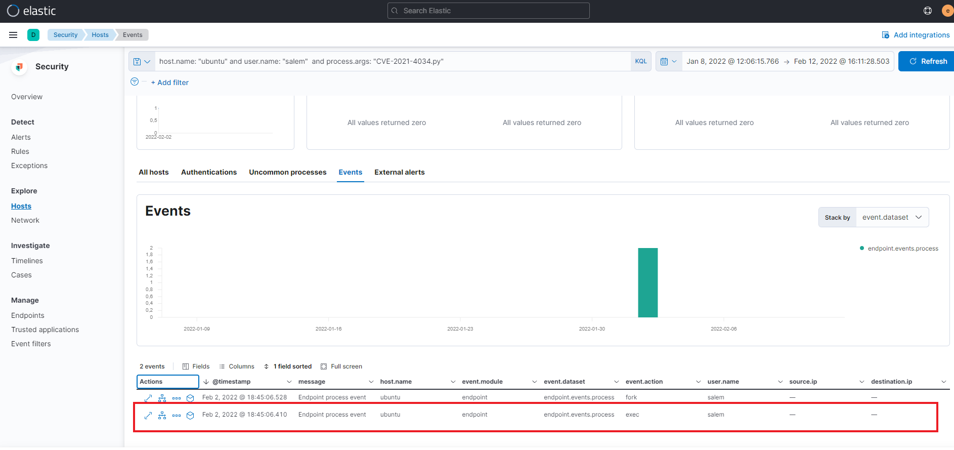
Task: Click the user avatar in the header
Action: click(x=947, y=11)
